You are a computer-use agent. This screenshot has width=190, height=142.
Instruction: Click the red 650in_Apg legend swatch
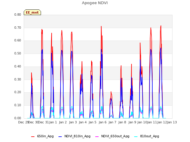pyautogui.click(x=33, y=137)
